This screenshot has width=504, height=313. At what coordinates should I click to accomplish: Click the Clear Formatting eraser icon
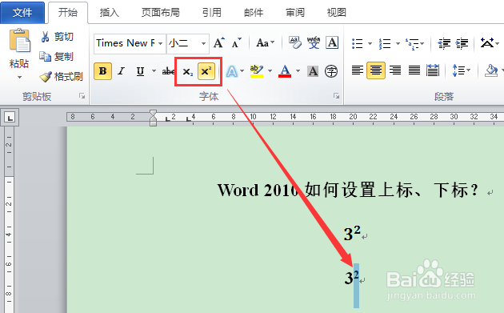coord(294,42)
